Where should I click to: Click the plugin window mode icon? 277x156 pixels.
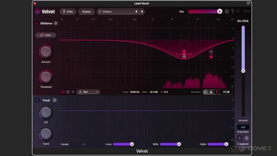pos(248,3)
